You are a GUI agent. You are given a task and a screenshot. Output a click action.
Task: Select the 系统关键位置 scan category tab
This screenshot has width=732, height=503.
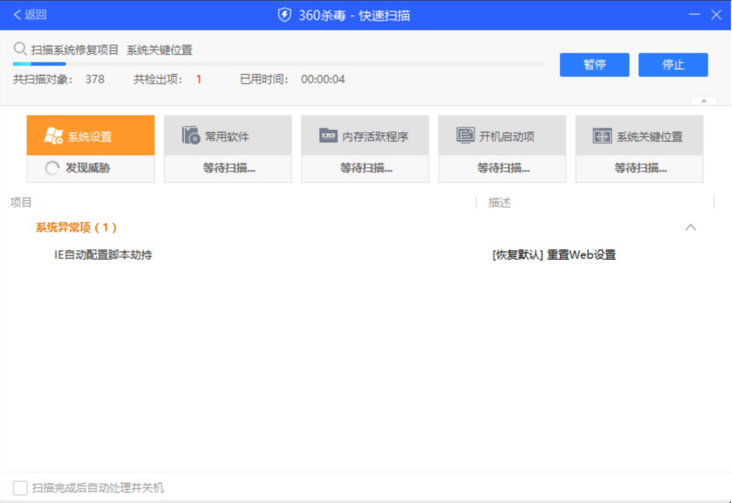(x=639, y=136)
